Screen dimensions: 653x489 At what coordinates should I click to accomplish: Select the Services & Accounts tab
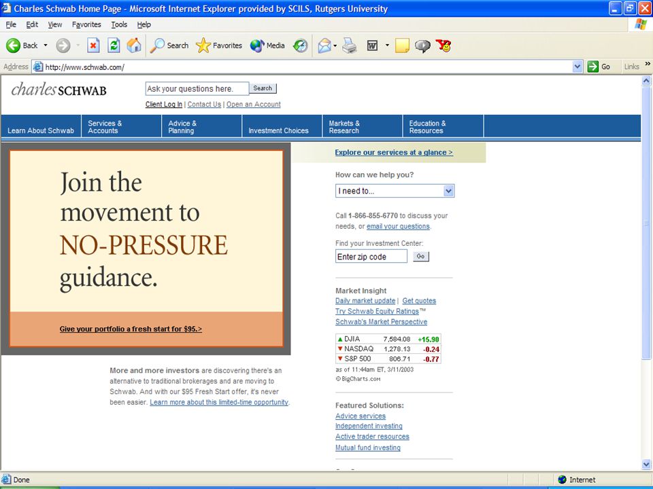coord(121,126)
